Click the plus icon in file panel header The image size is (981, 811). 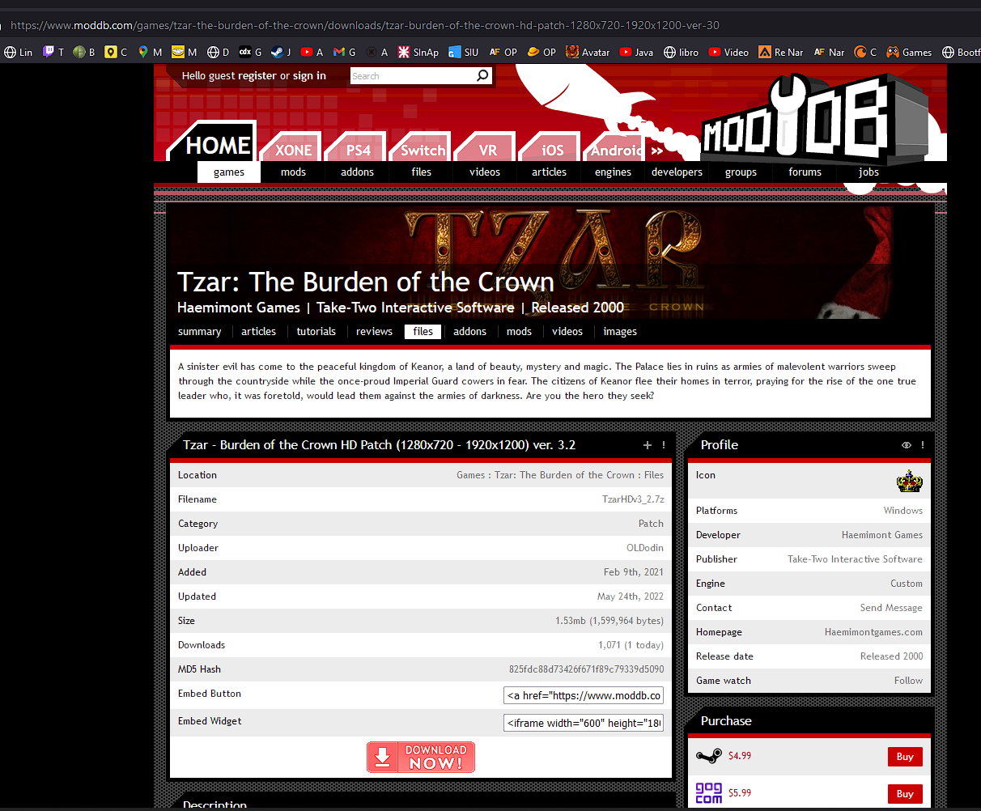(647, 445)
